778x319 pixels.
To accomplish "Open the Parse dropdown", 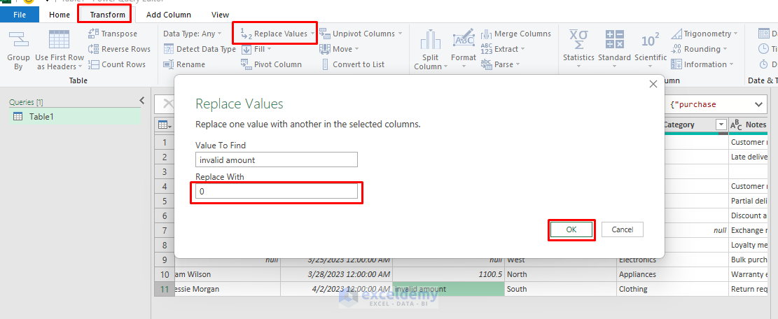I will (500, 64).
